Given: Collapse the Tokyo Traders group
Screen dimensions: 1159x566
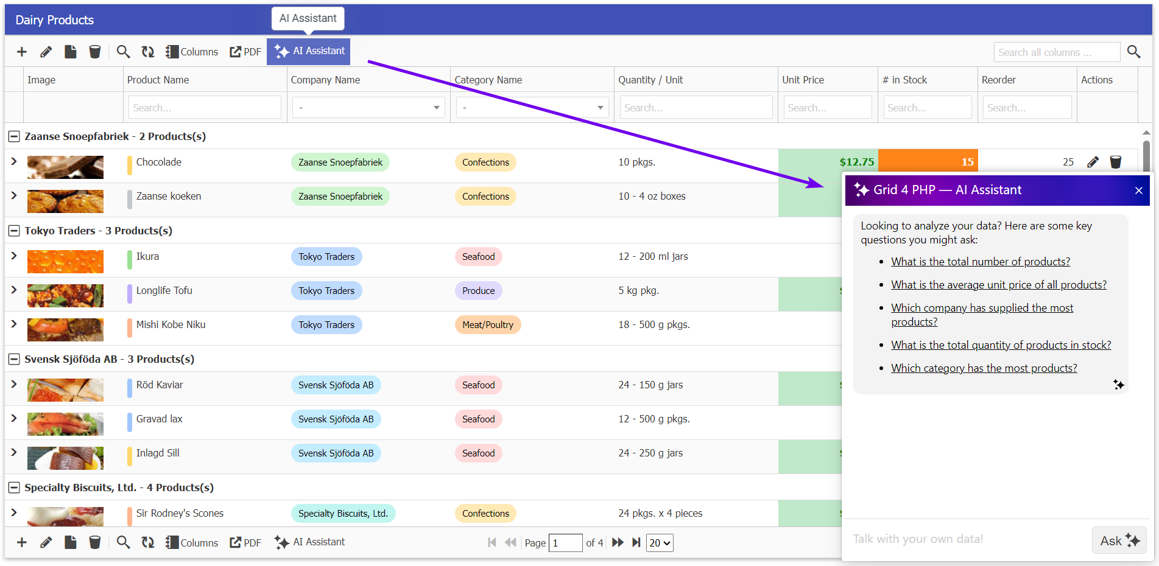Looking at the screenshot, I should 14,231.
